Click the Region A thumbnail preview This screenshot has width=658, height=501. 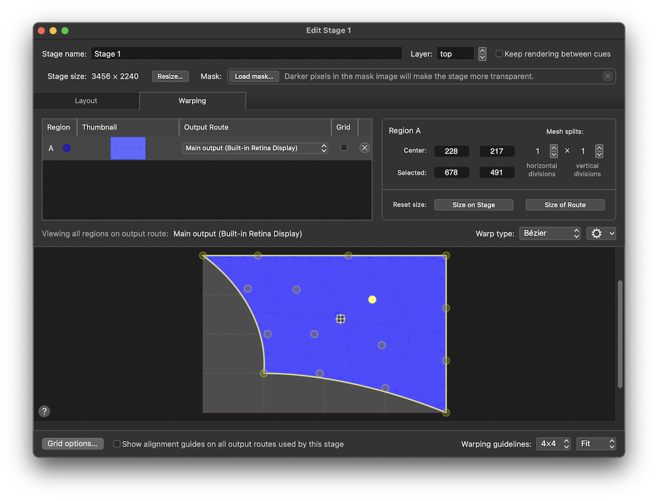coord(127,148)
